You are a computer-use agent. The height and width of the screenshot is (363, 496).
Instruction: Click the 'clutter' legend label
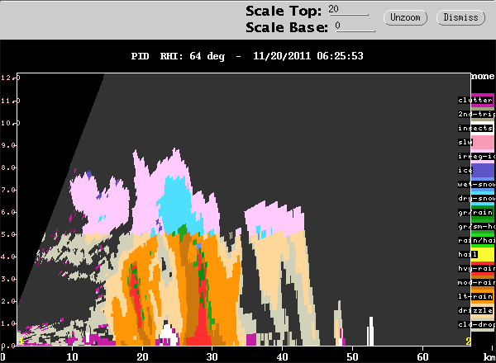coord(475,100)
